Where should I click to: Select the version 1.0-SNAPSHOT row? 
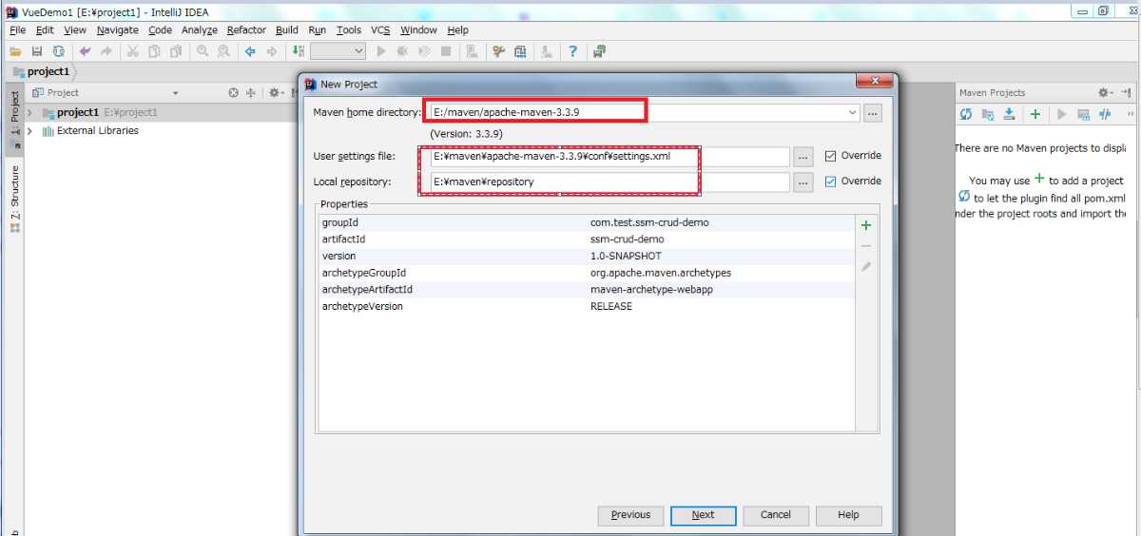(x=587, y=257)
